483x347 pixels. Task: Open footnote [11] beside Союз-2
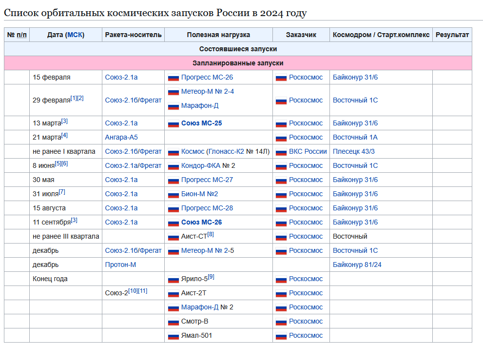143,291
